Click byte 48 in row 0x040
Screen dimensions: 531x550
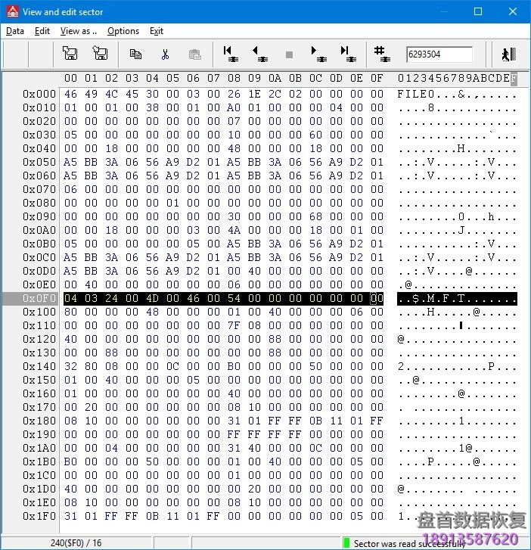pyautogui.click(x=234, y=148)
